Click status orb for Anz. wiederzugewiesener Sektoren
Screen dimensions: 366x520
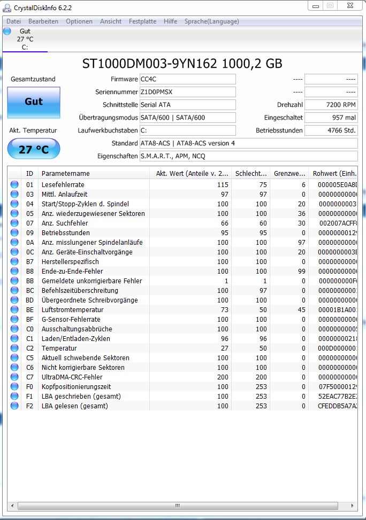[14, 213]
